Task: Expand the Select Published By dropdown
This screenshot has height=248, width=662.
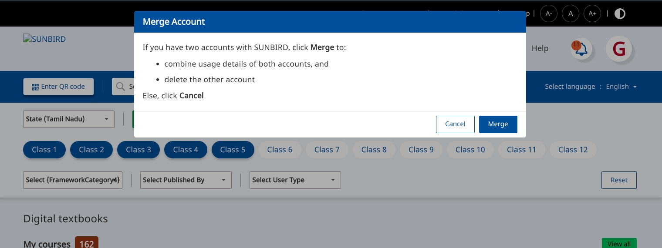Action: [186, 180]
